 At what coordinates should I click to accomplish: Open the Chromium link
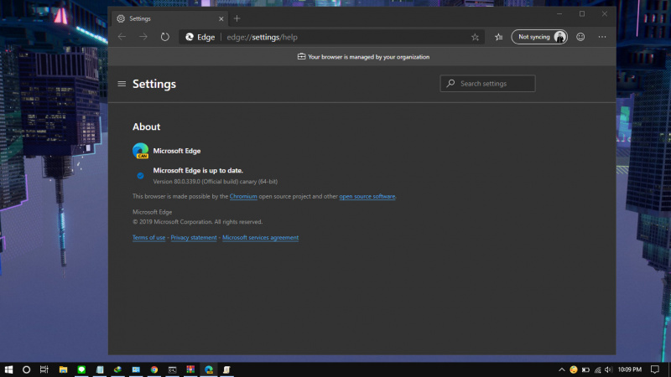(243, 196)
